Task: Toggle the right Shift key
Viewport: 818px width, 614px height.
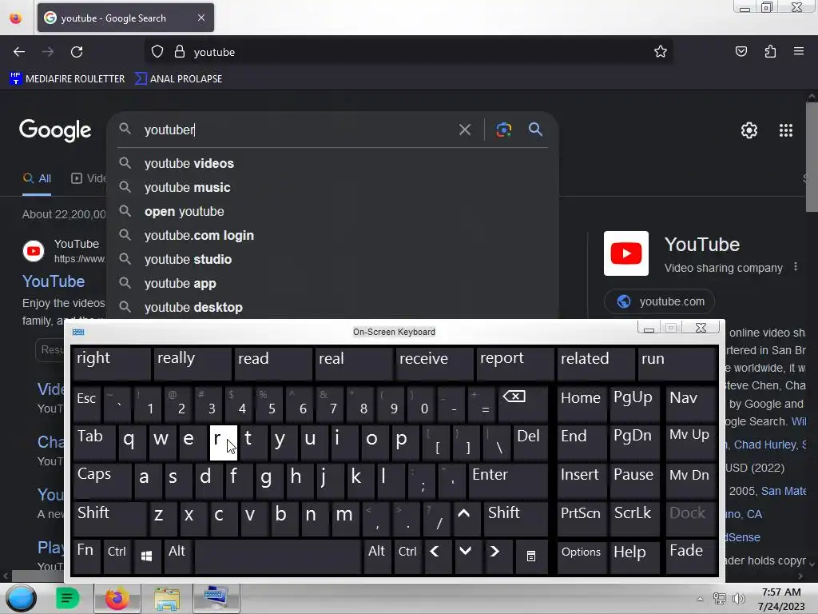Action: click(x=516, y=518)
